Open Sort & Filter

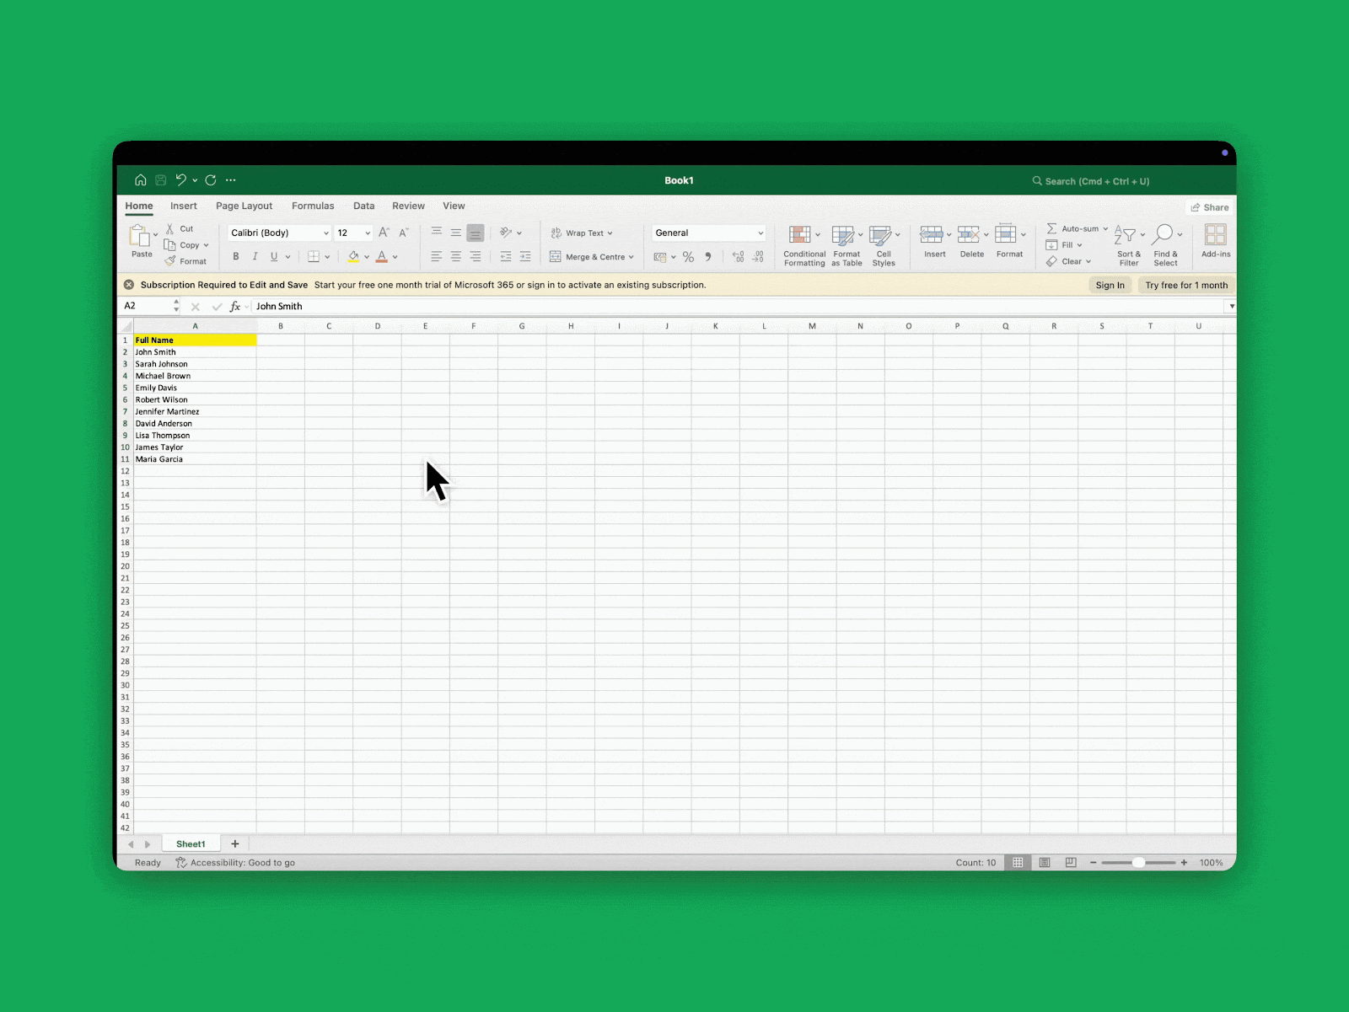1128,244
